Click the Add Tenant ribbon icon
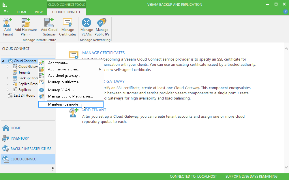Viewport: 289px width, 180px height. tap(7, 27)
